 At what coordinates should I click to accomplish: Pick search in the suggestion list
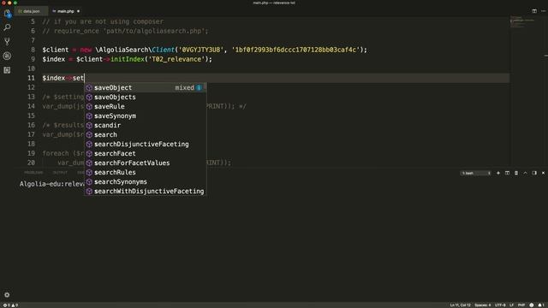point(145,135)
